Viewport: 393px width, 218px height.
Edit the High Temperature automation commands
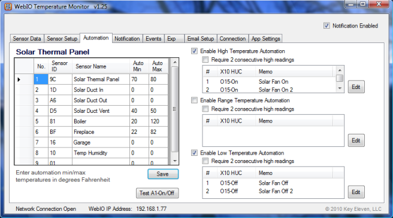pyautogui.click(x=356, y=87)
